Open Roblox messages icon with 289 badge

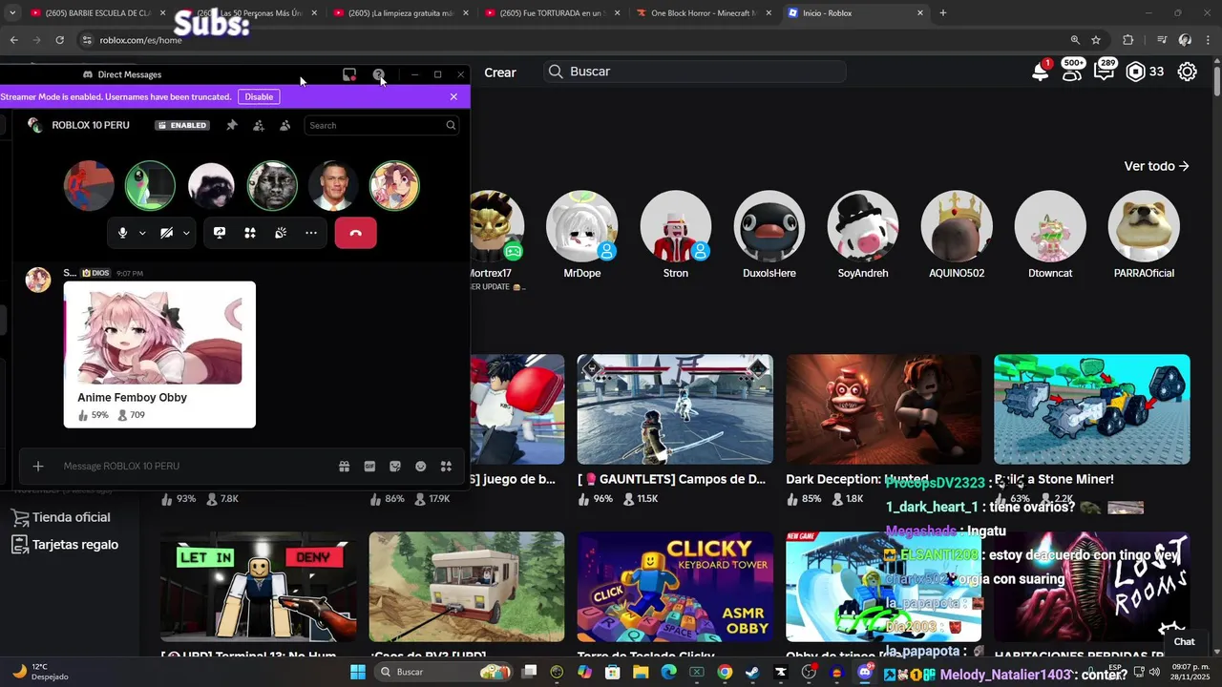[1105, 72]
